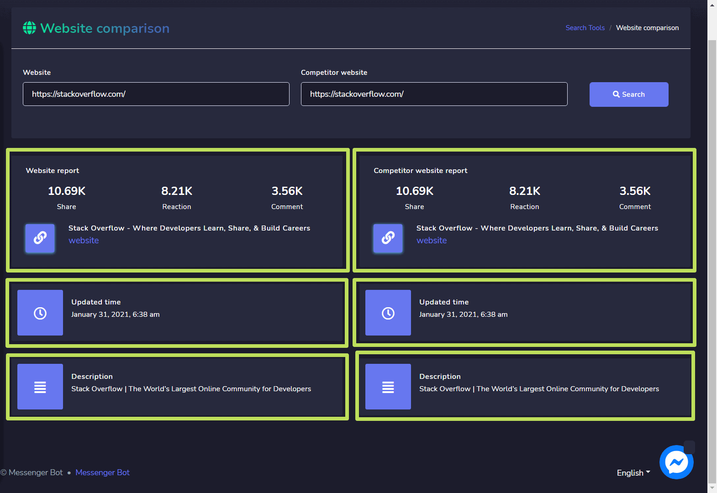Click the clock icon in right Updated time card
This screenshot has width=717, height=493.
click(388, 313)
